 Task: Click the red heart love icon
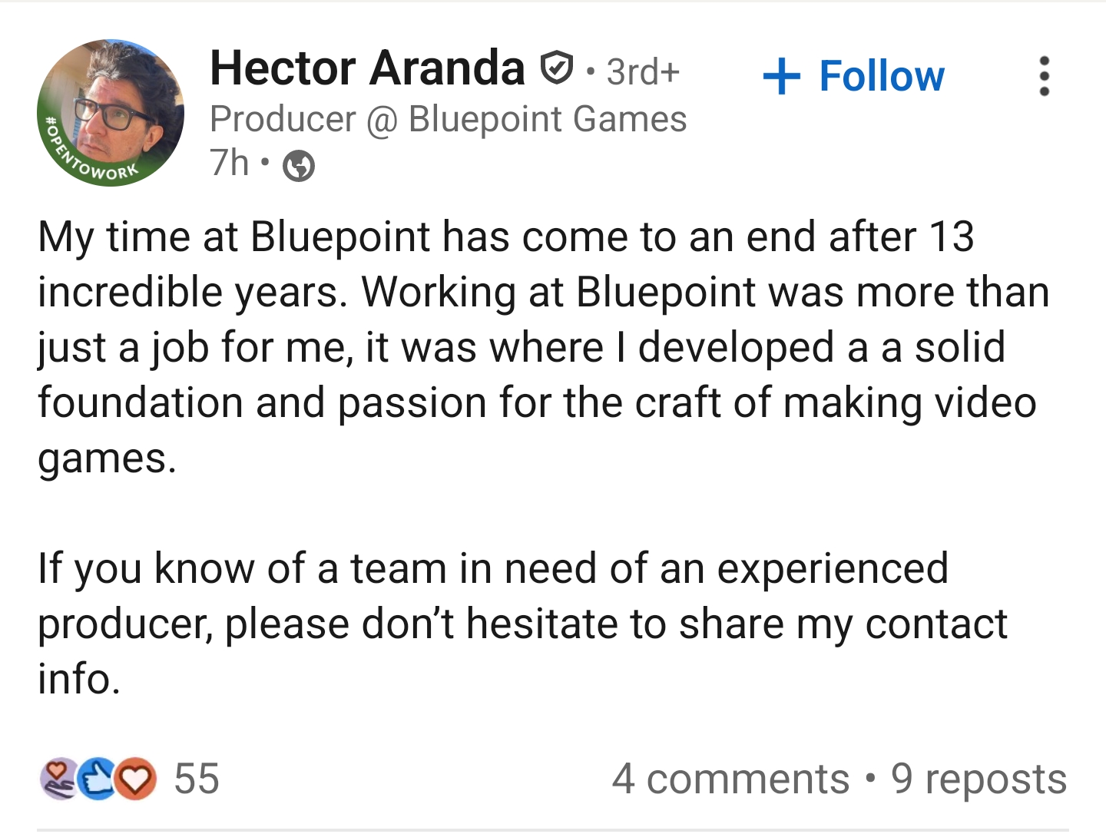click(135, 778)
